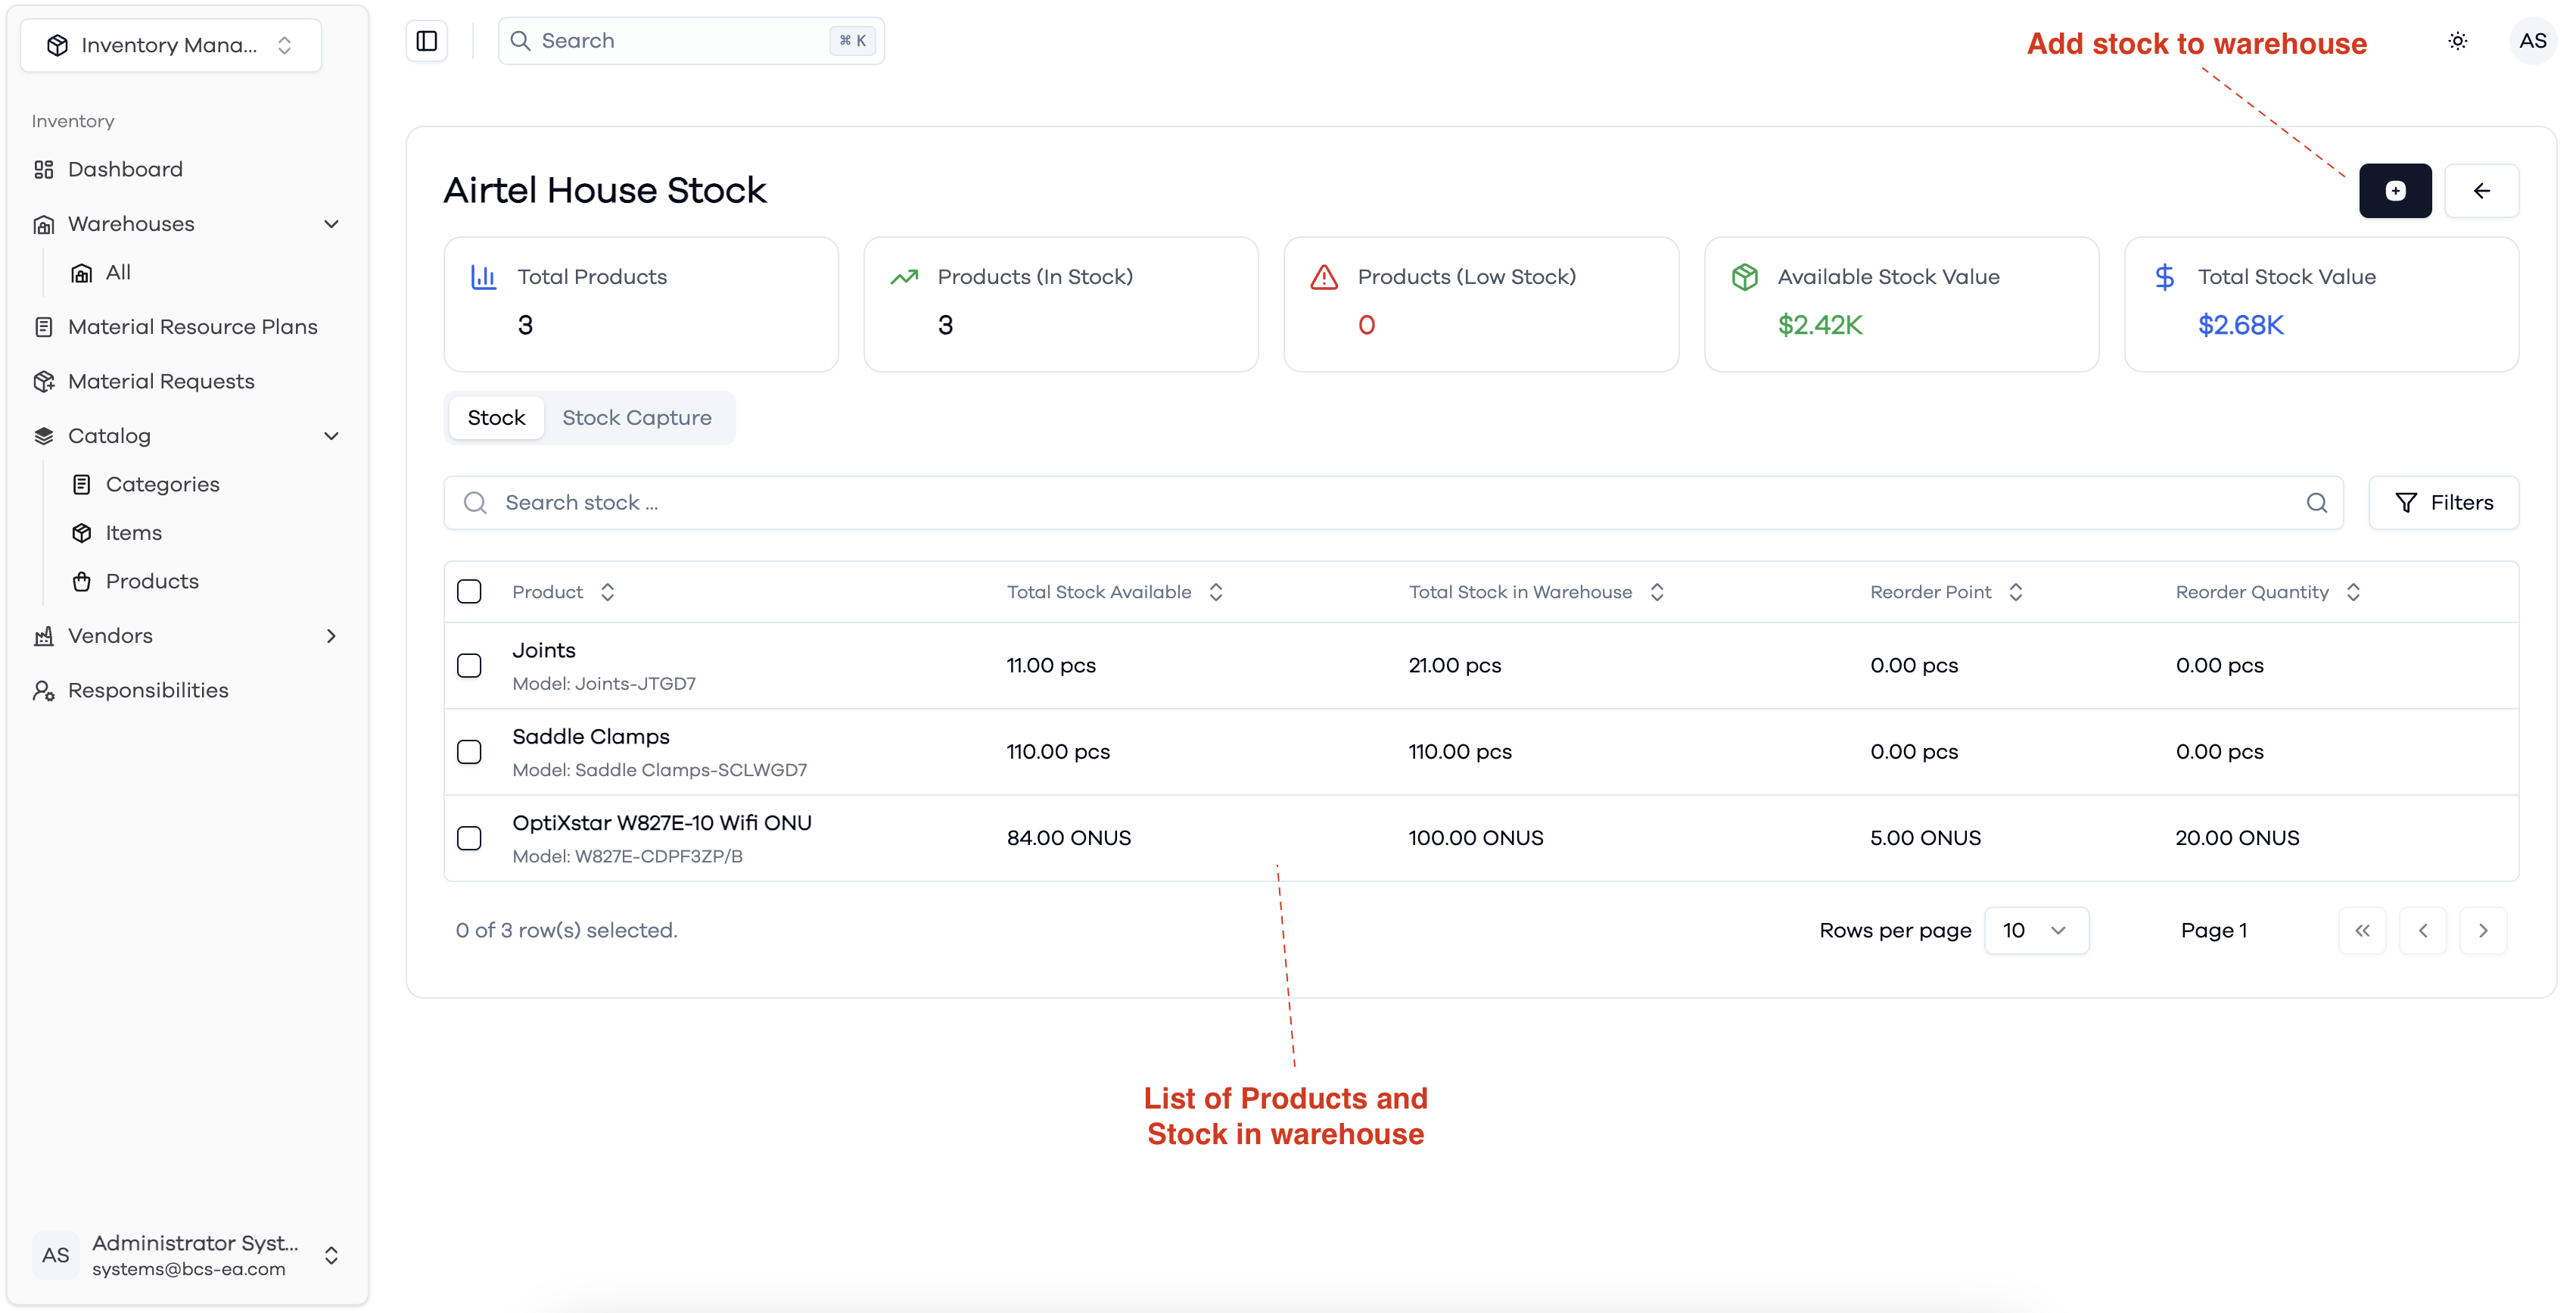The width and height of the screenshot is (2576, 1313).
Task: Go to next page chevron
Action: pos(2482,931)
